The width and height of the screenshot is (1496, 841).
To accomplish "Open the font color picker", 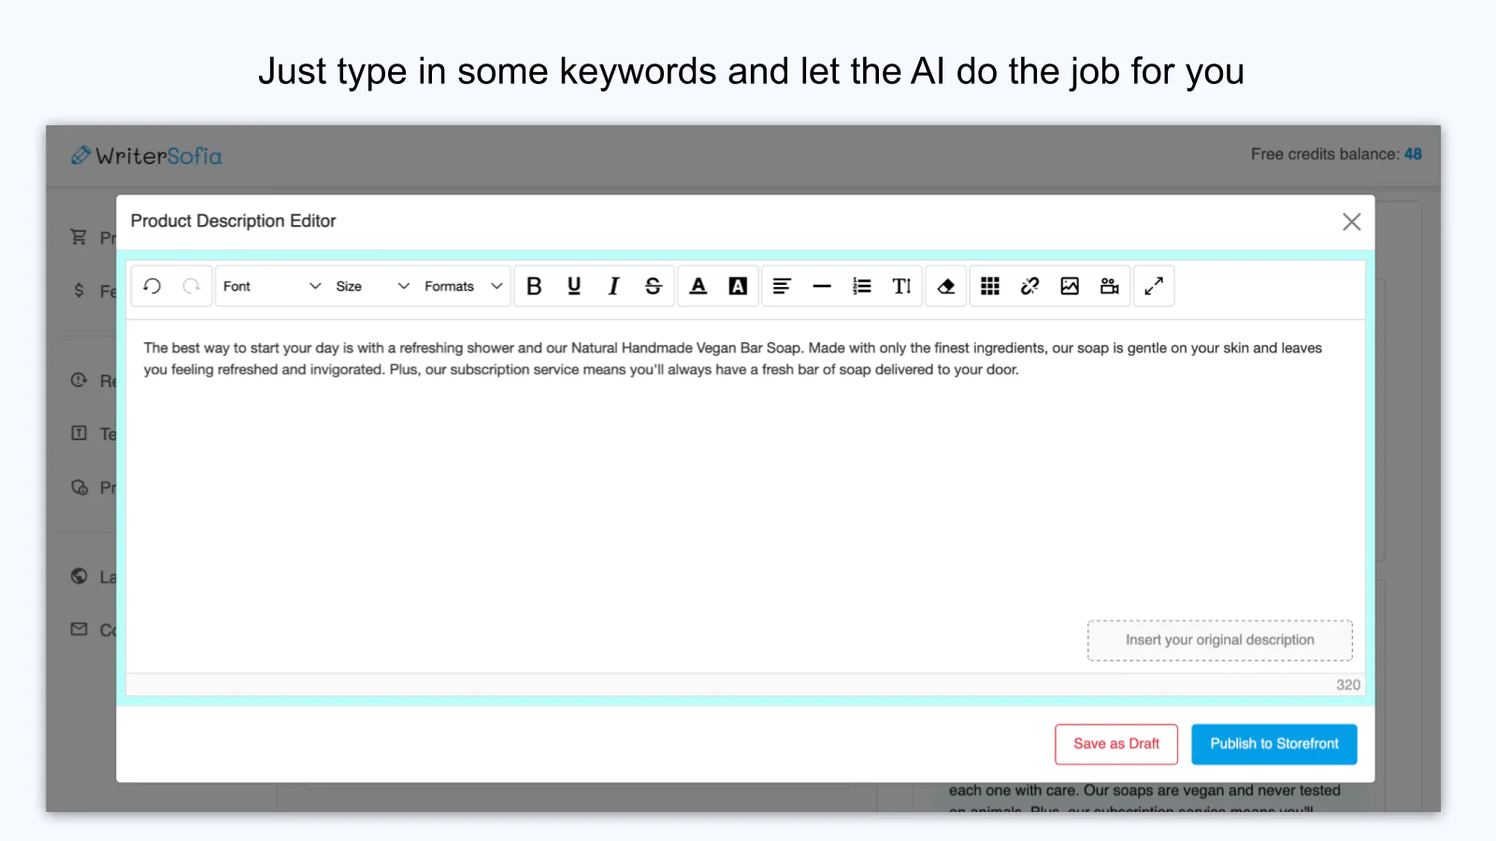I will [x=698, y=286].
